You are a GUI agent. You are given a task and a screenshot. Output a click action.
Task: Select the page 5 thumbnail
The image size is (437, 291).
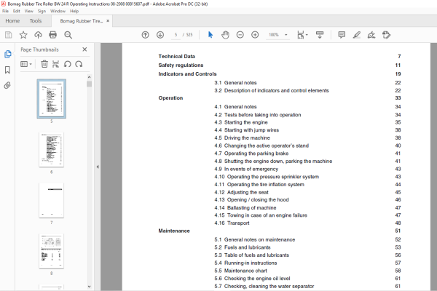[52, 99]
